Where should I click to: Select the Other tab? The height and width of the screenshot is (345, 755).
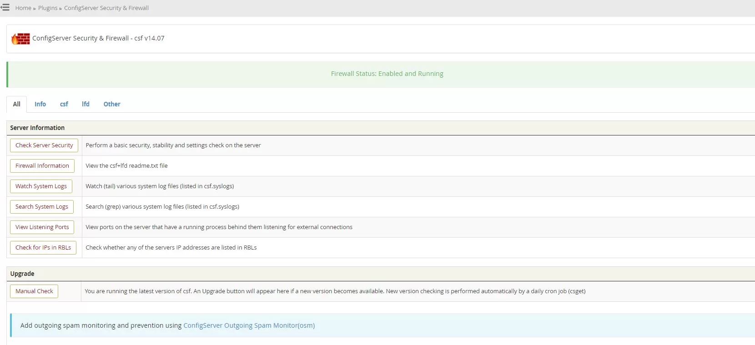[112, 104]
